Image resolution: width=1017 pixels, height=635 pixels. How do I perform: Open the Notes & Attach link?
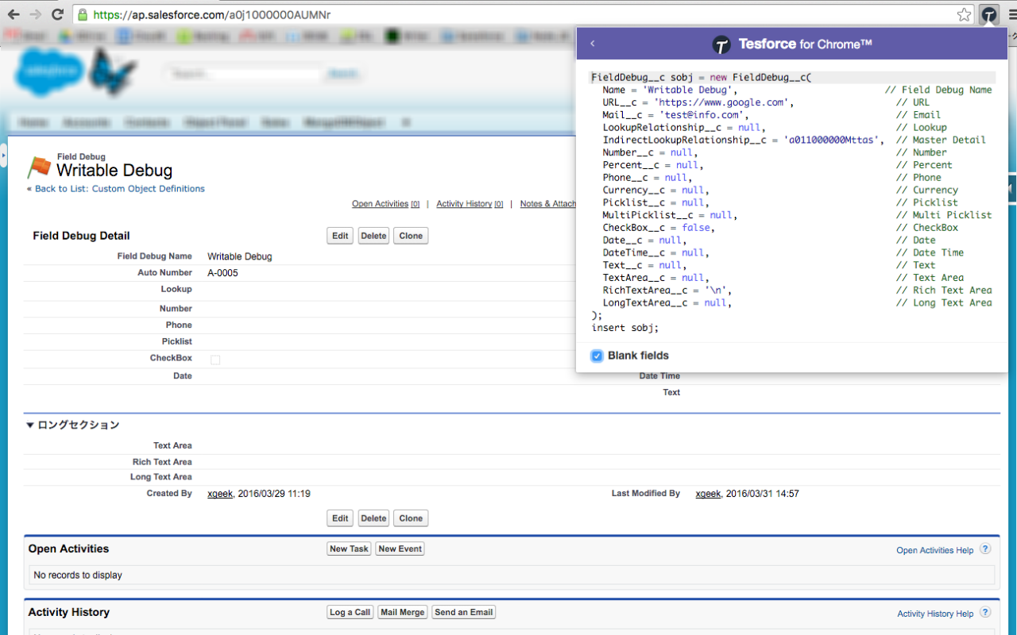(x=547, y=204)
